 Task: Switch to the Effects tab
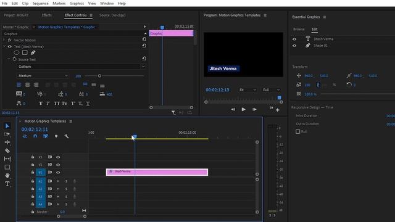pyautogui.click(x=47, y=15)
